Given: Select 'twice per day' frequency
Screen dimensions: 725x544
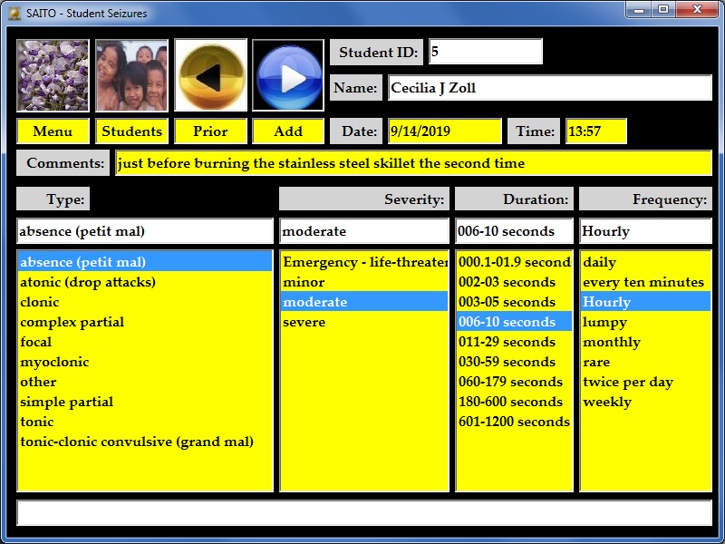Looking at the screenshot, I should coord(627,382).
